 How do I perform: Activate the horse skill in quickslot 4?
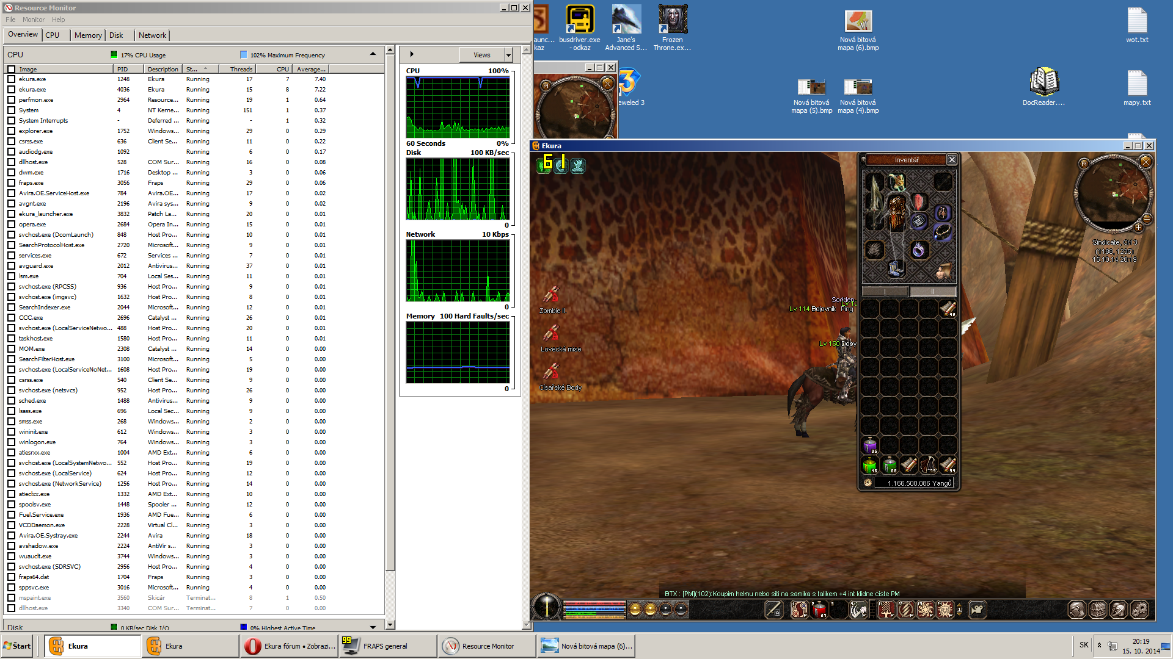tap(858, 609)
